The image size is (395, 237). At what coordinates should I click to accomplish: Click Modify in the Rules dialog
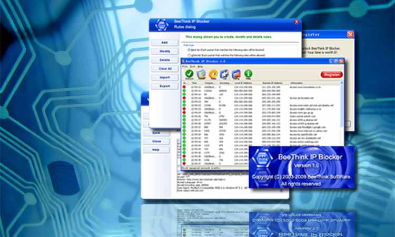click(x=164, y=51)
